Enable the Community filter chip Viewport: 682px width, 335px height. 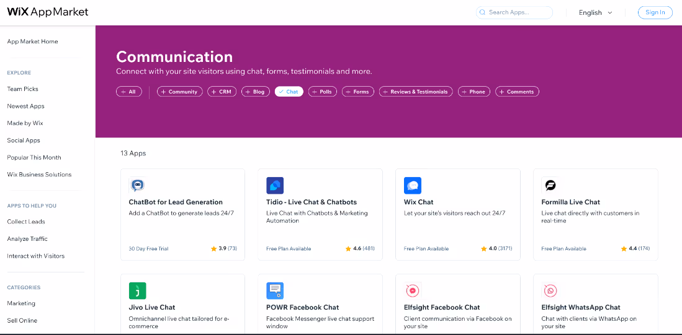point(179,92)
